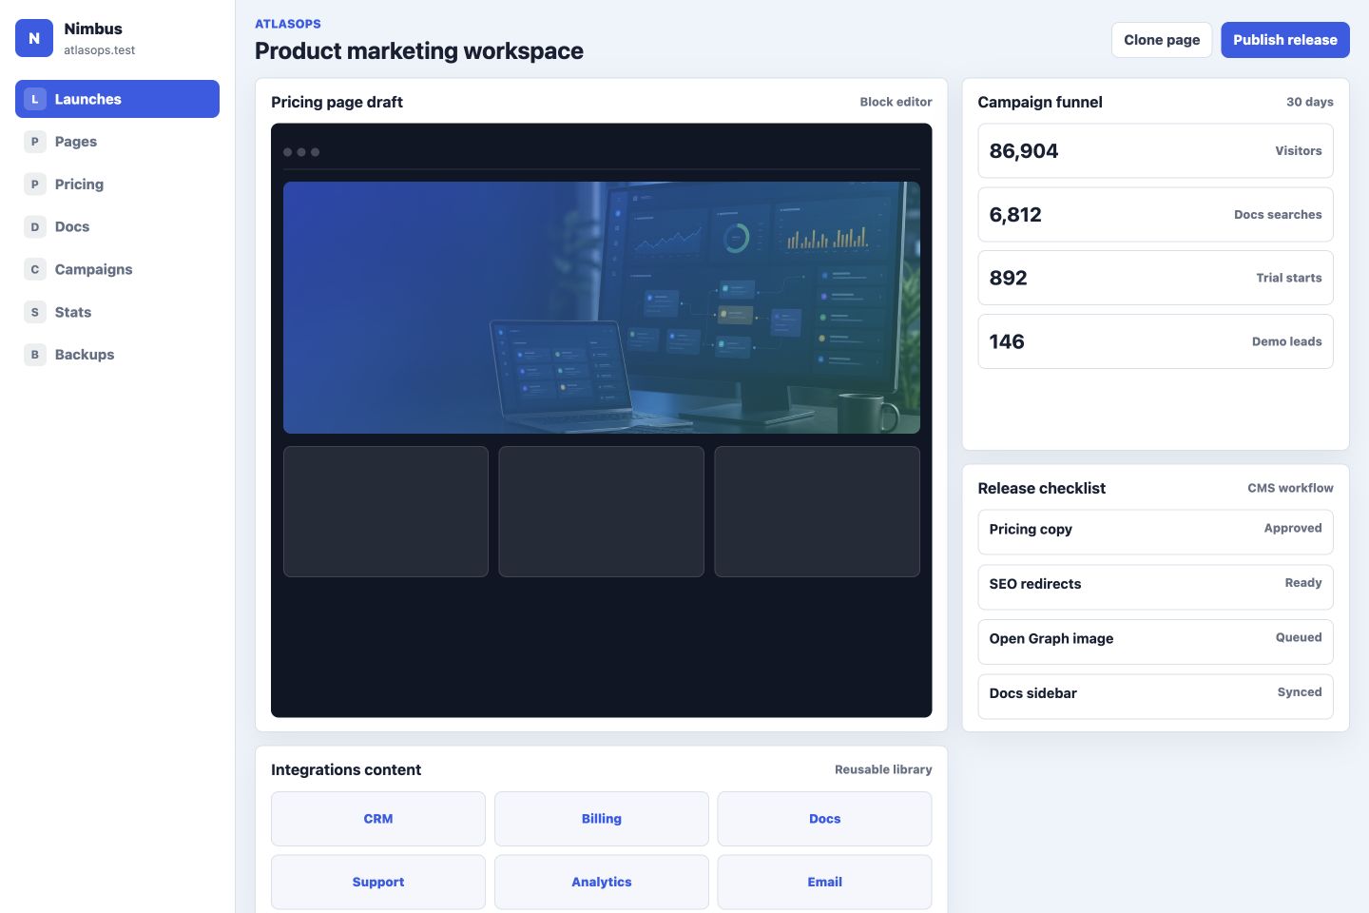1369x913 pixels.
Task: Click the CMS workflow label
Action: pyautogui.click(x=1290, y=488)
